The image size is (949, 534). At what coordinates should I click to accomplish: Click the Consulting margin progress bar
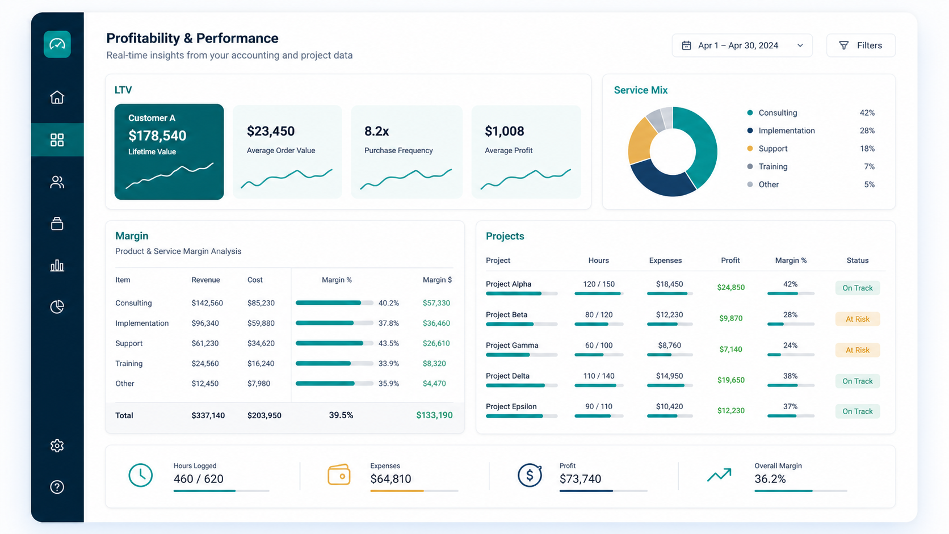click(x=334, y=303)
